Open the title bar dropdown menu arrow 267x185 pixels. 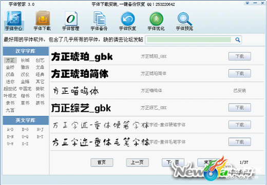click(x=247, y=3)
